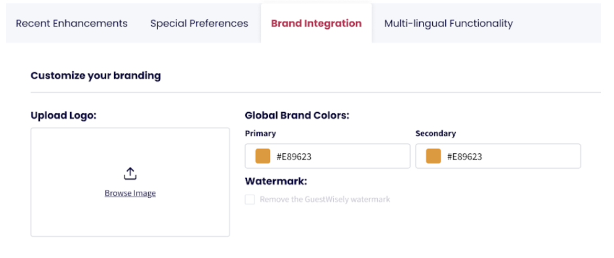
Task: Go to Multi-lingual Functionality tab
Action: [448, 24]
